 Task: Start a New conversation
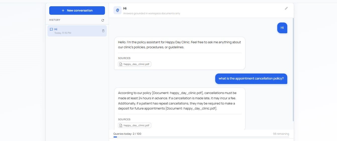(77, 10)
